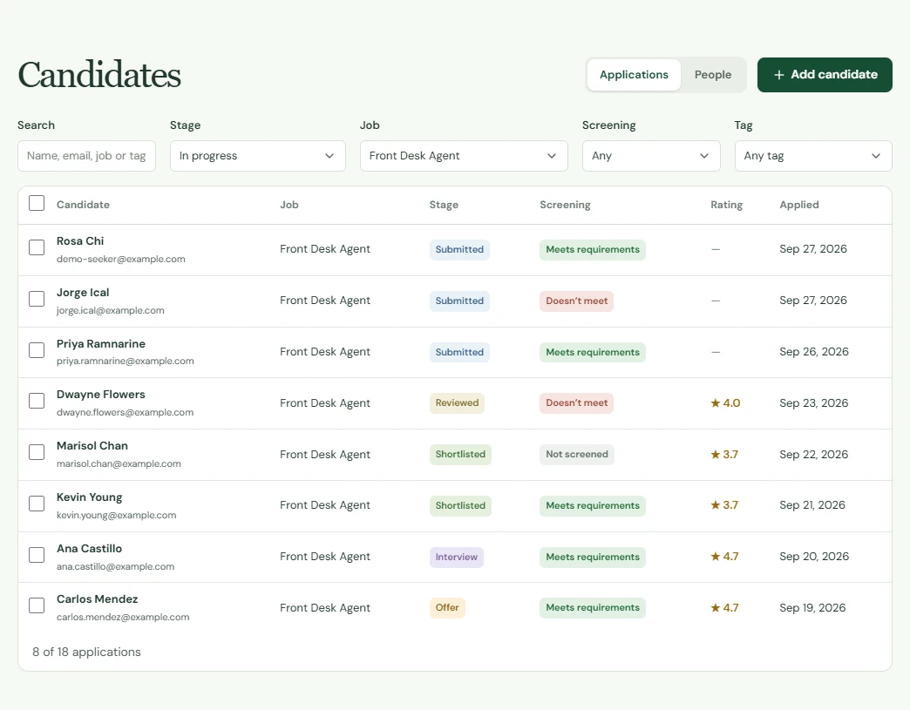The height and width of the screenshot is (710, 910).
Task: Click the Candidates page heading
Action: point(99,75)
